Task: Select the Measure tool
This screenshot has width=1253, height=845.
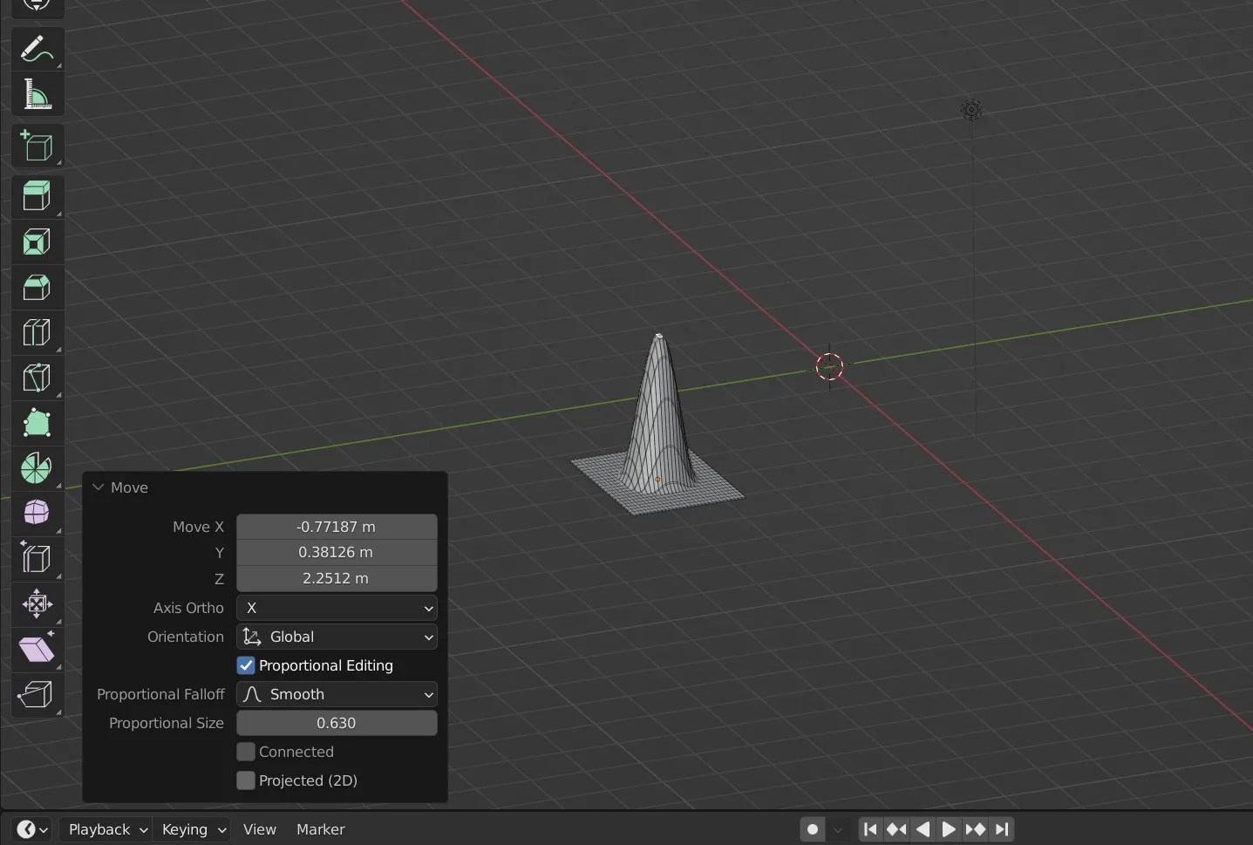Action: [x=38, y=94]
